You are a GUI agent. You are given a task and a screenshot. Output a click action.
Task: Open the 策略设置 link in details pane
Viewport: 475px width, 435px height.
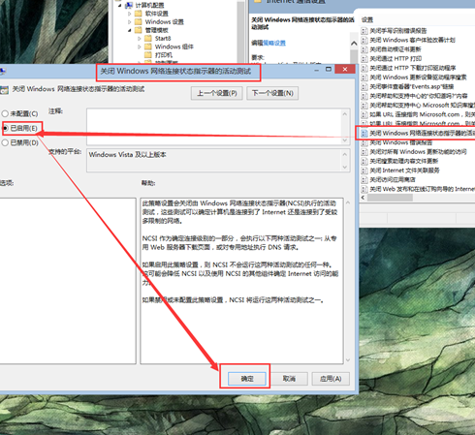point(274,43)
